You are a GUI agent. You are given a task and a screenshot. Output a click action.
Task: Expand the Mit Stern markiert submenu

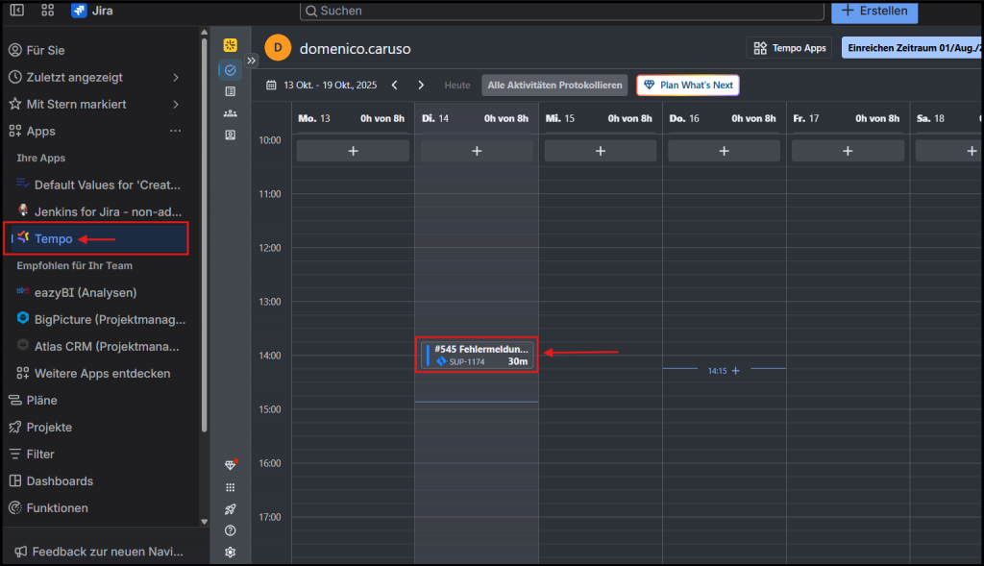coord(176,104)
